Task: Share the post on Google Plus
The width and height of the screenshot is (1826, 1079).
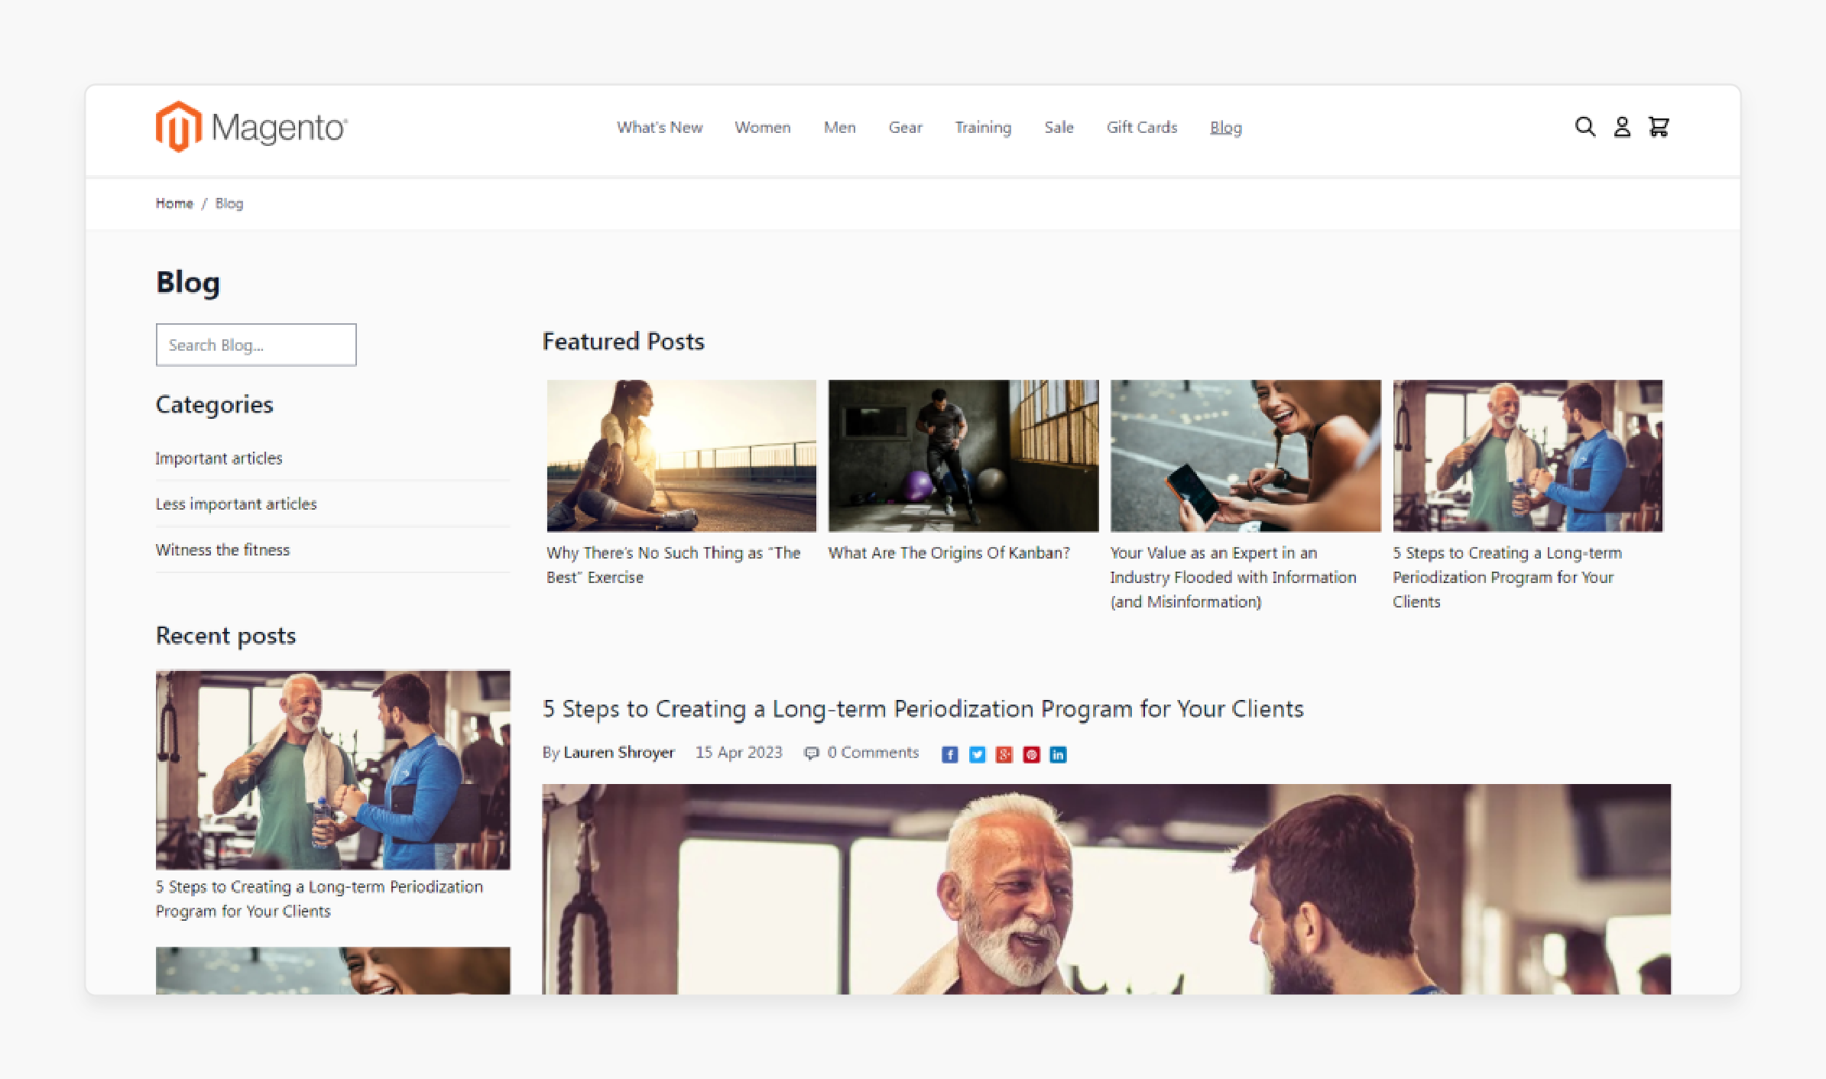Action: (1004, 754)
